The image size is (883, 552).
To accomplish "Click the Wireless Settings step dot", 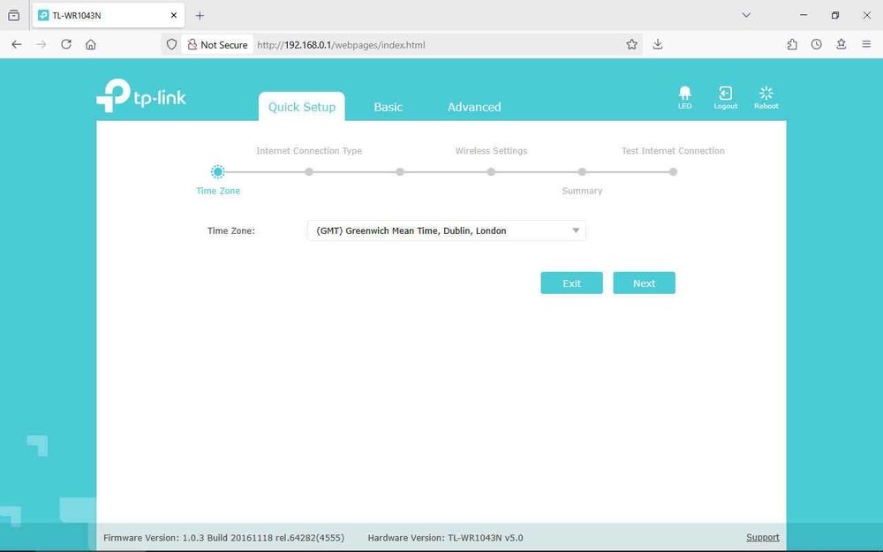I will point(491,172).
